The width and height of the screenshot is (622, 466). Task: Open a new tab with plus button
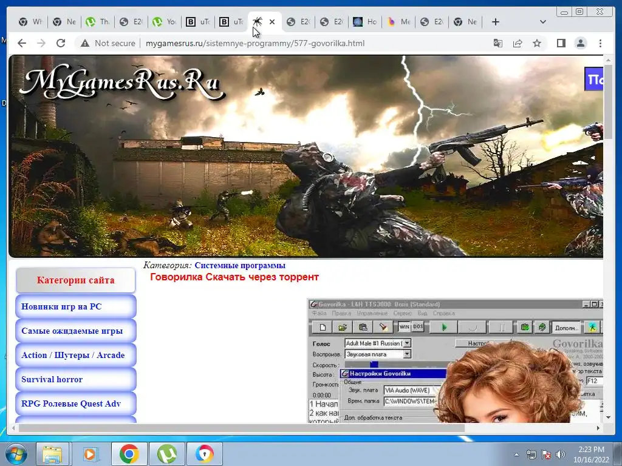pos(496,22)
